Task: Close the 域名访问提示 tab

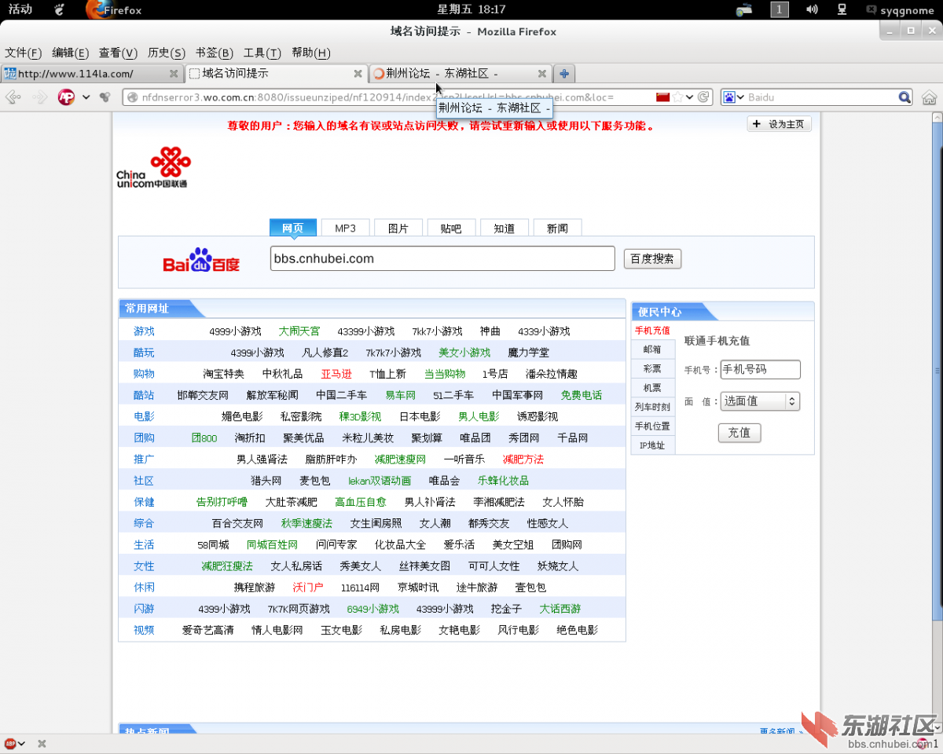Action: tap(358, 74)
